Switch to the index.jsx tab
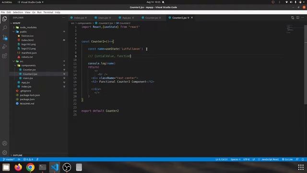The image size is (307, 173). pos(79,18)
